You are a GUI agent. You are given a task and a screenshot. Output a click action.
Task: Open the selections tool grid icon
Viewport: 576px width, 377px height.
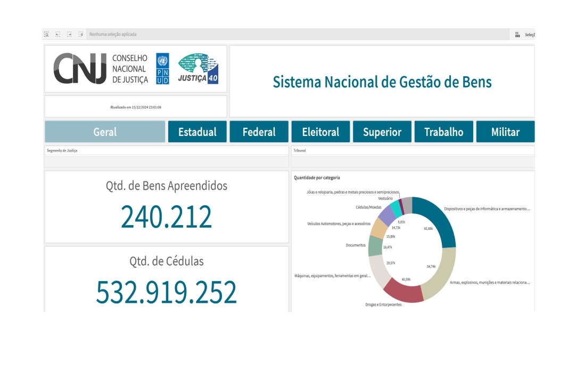click(x=517, y=34)
